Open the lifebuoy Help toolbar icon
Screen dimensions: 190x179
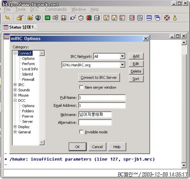(x=167, y=18)
